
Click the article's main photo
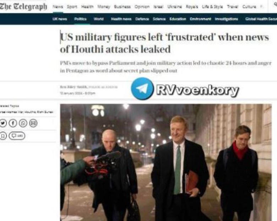(166, 162)
